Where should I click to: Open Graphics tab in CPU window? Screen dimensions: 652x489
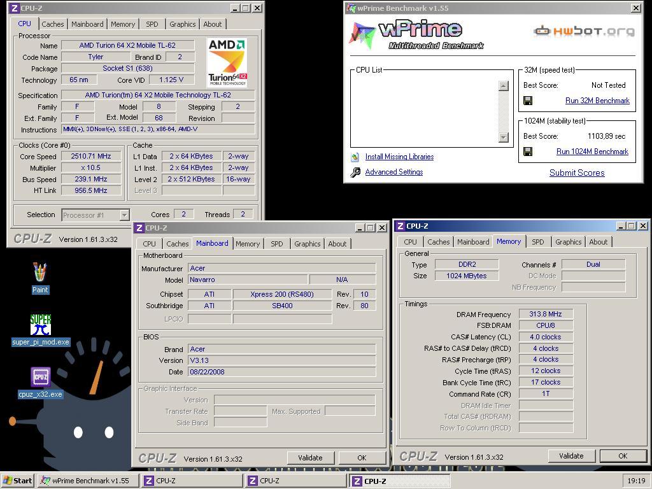point(182,24)
